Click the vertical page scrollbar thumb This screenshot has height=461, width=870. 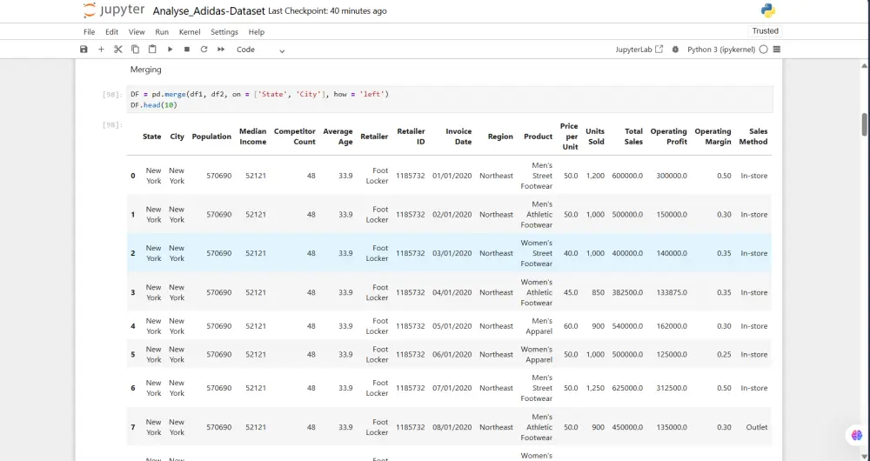(x=865, y=124)
